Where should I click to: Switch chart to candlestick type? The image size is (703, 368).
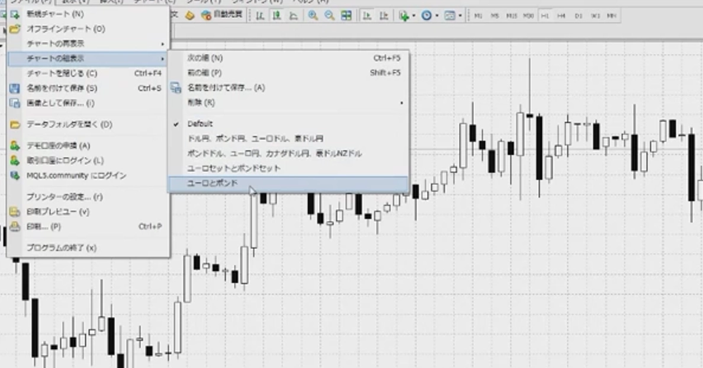pyautogui.click(x=277, y=16)
